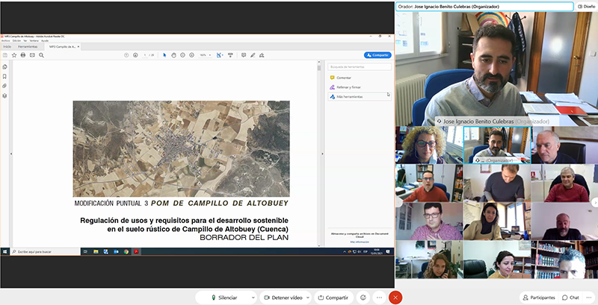Expand video options arrow beside Detener vídeo
The width and height of the screenshot is (598, 305).
pyautogui.click(x=309, y=297)
